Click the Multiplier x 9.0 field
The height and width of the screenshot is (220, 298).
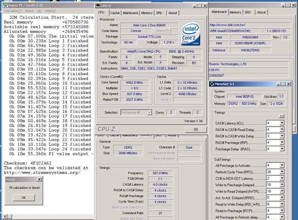click(135, 88)
